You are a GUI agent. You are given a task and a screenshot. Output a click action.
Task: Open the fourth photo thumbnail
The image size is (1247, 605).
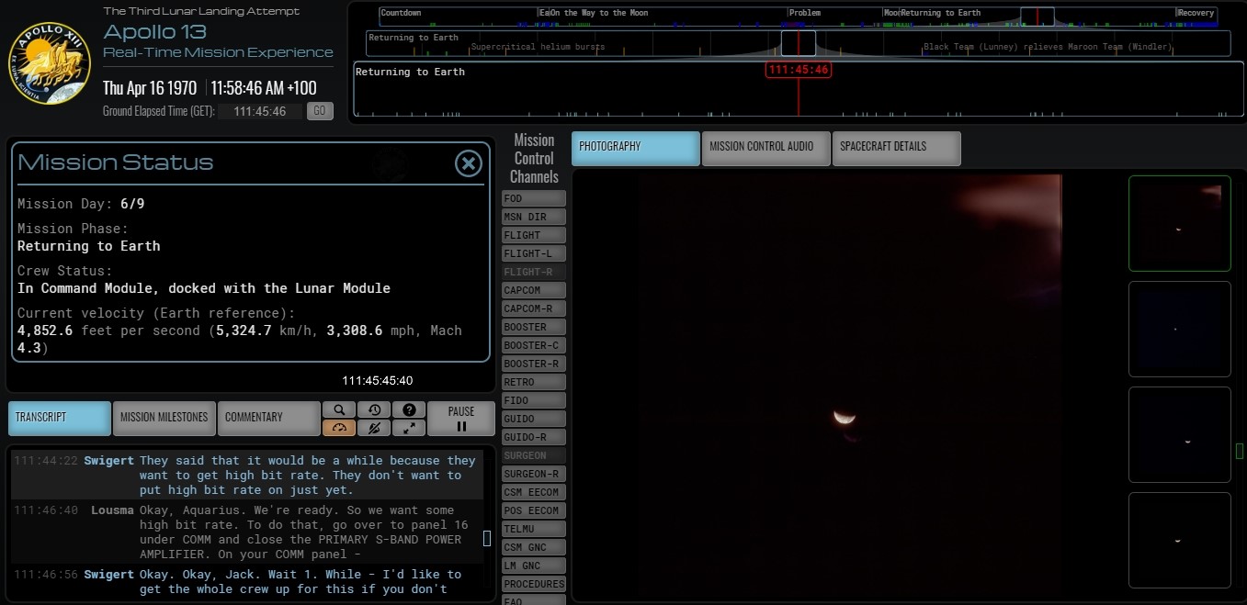[1179, 540]
